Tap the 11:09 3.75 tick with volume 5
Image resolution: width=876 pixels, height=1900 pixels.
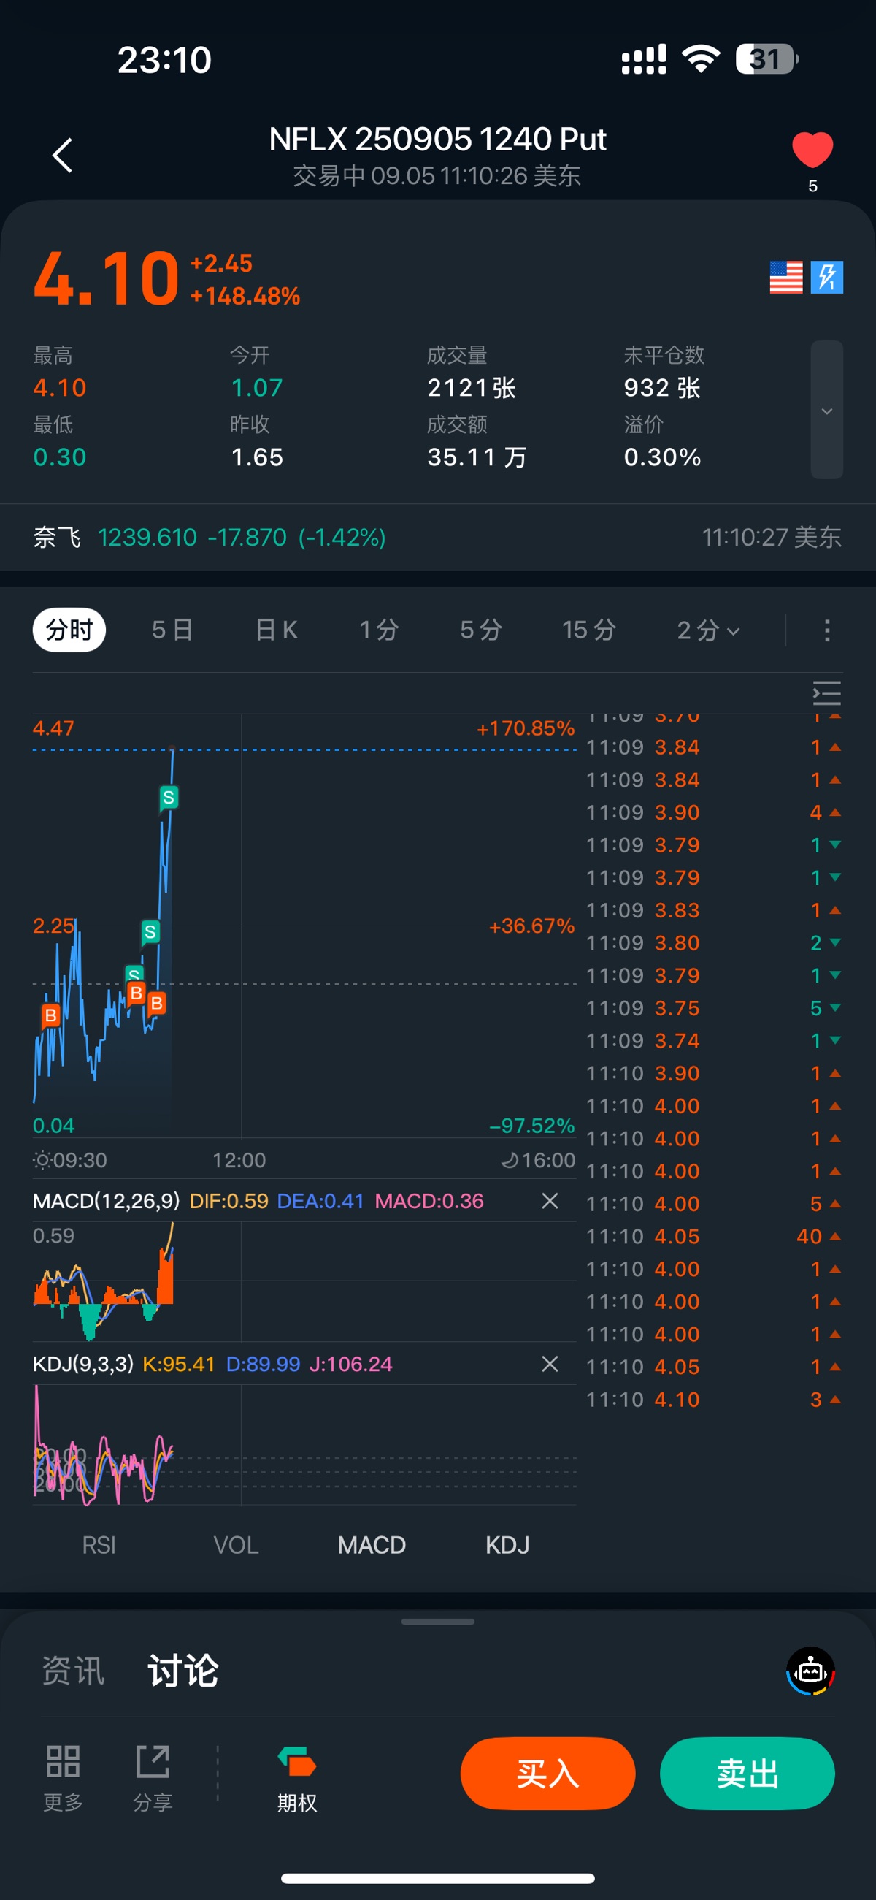(x=713, y=1007)
